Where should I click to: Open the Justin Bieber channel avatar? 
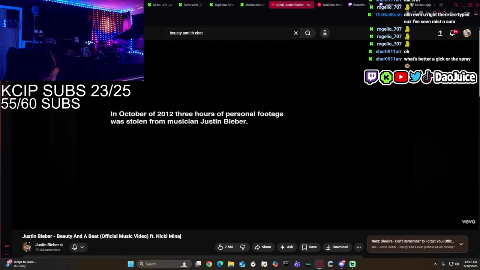pyautogui.click(x=27, y=247)
